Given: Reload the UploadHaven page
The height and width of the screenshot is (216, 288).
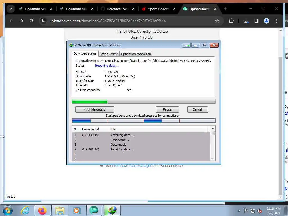Looking at the screenshot, I should pos(31,21).
